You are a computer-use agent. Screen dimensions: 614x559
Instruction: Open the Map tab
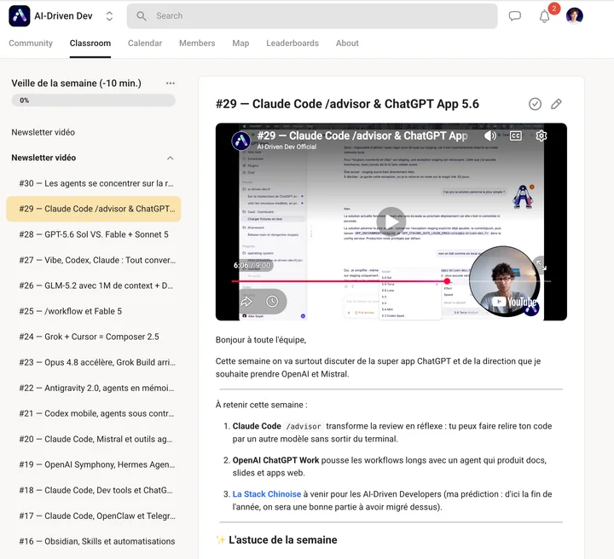(x=240, y=43)
